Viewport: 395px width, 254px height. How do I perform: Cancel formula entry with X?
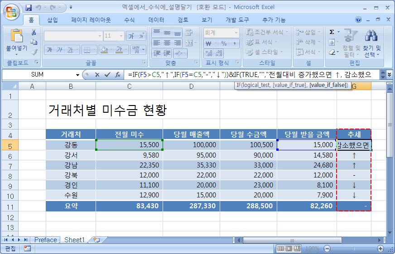(x=97, y=75)
